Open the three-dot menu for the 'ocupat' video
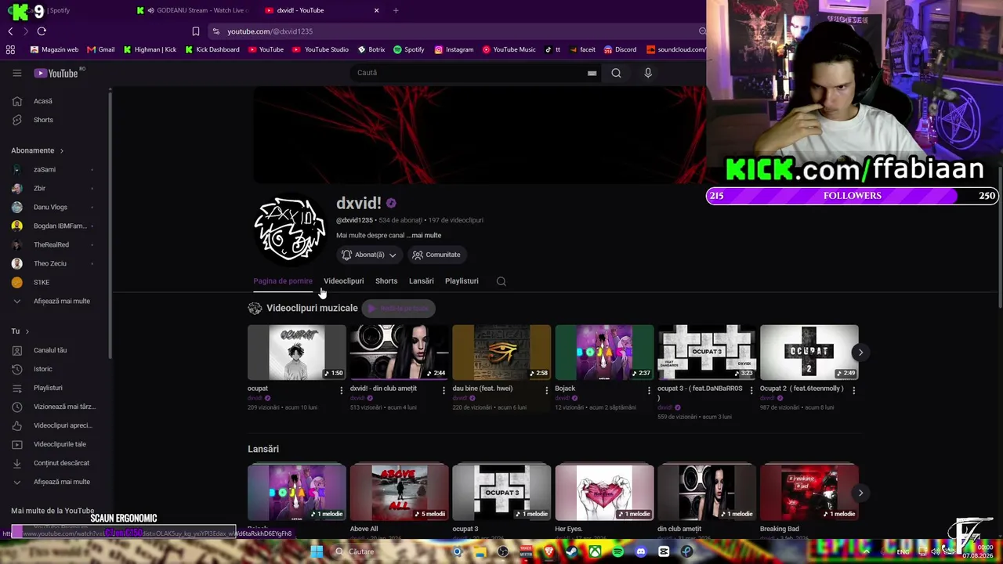 341,390
